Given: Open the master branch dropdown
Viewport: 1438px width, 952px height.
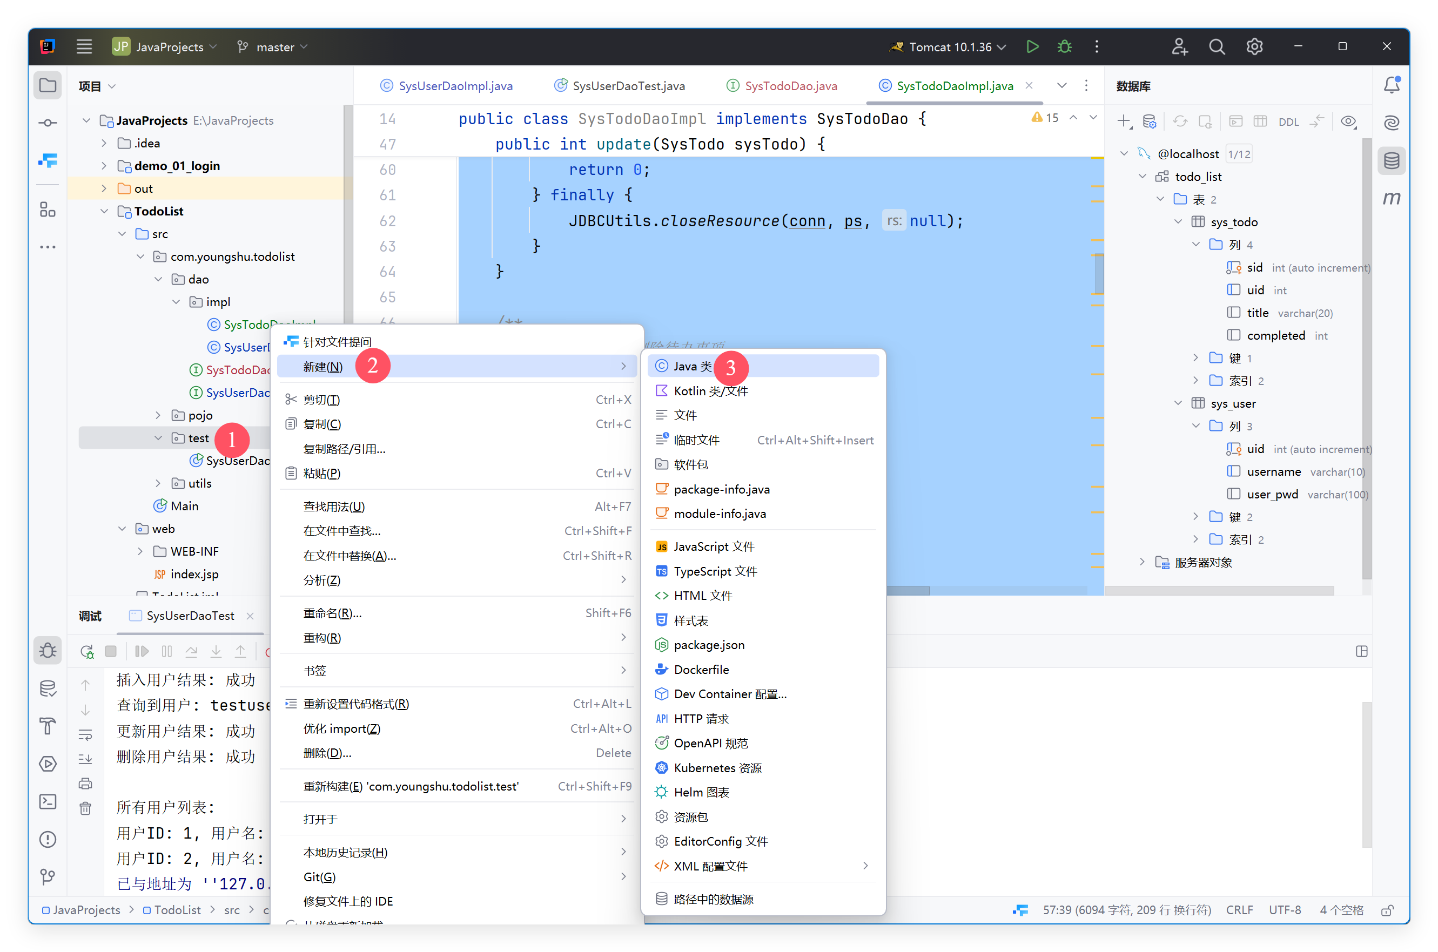Looking at the screenshot, I should click(273, 47).
